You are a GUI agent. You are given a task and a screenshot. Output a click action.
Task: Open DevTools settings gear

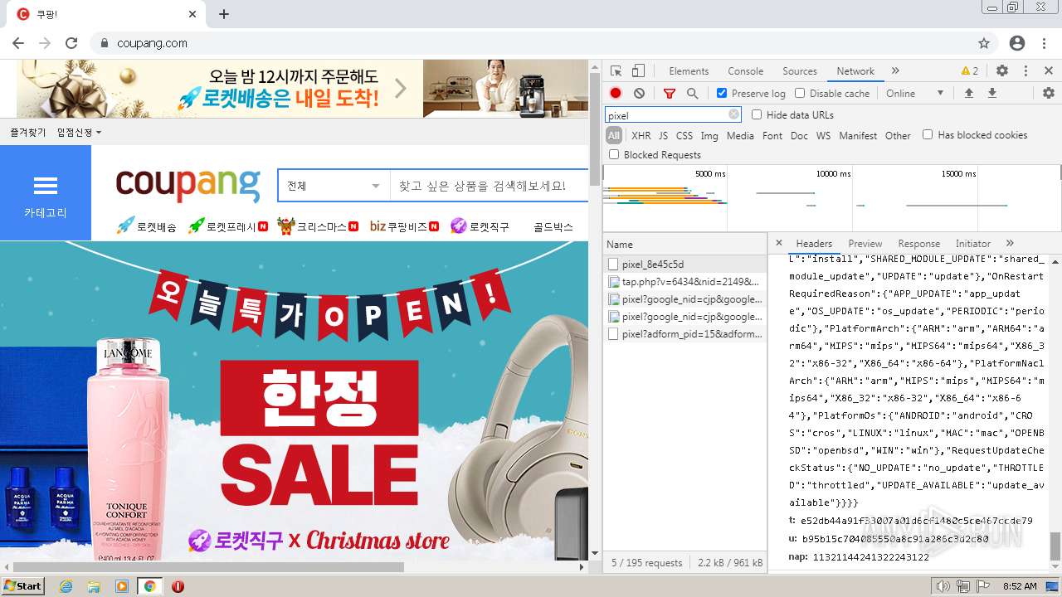tap(1002, 71)
